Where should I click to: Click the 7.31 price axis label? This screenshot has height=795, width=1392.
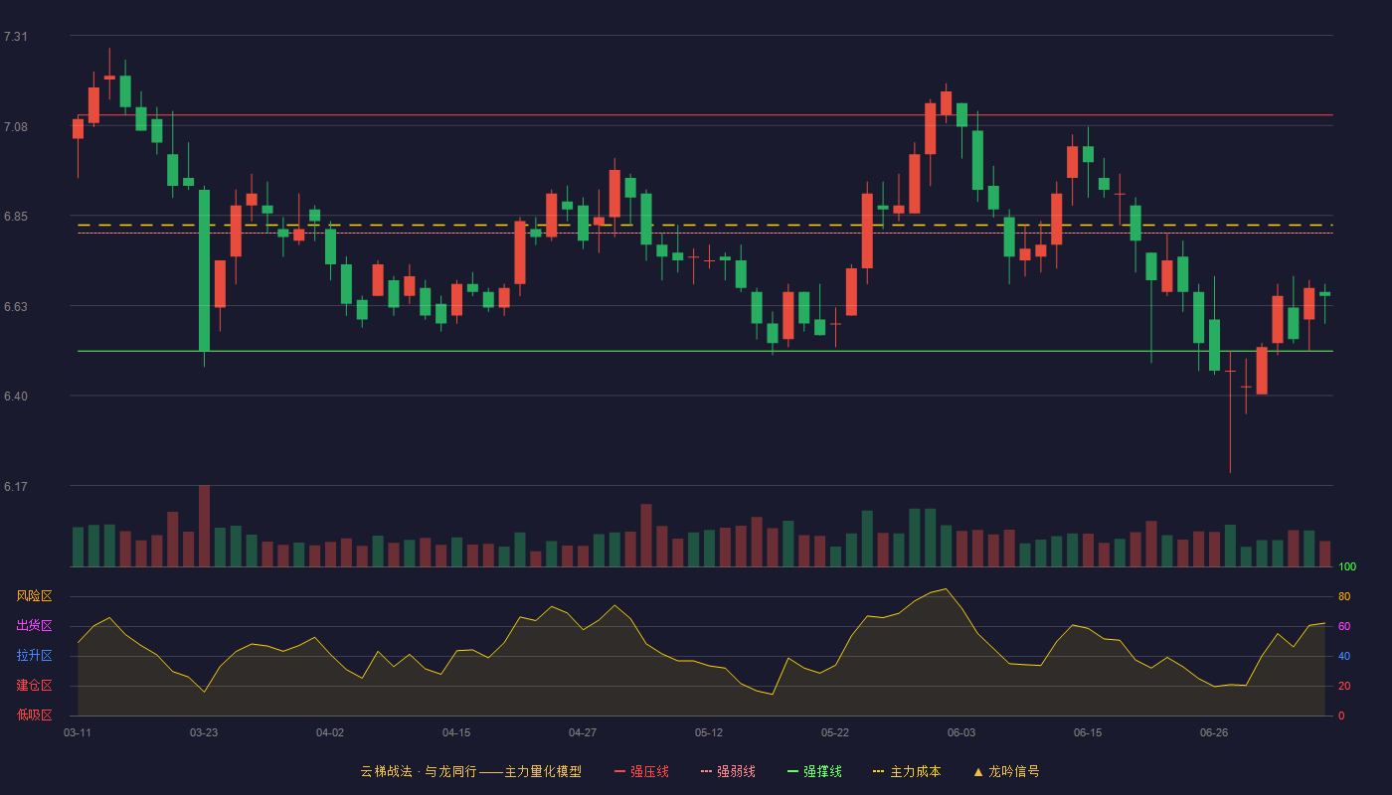[16, 37]
